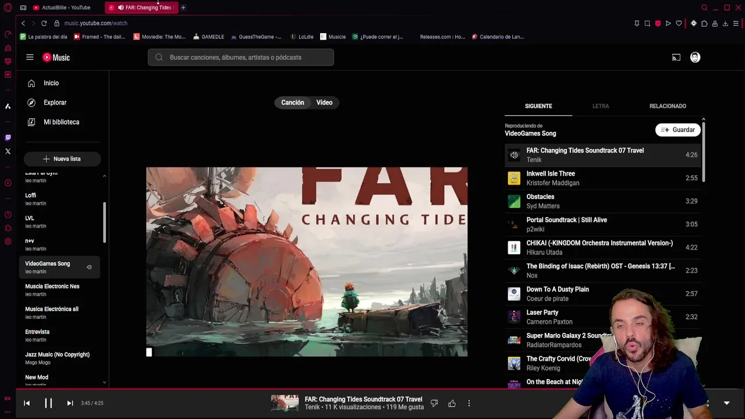Play Inkwell Isle Three from queue
This screenshot has width=745, height=419.
(x=602, y=178)
